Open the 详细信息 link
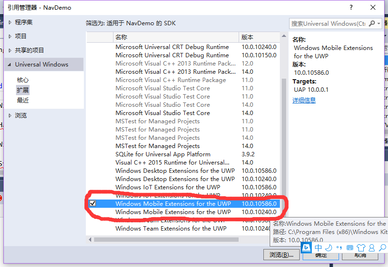Viewport: 388px width, 267px height. point(304,100)
